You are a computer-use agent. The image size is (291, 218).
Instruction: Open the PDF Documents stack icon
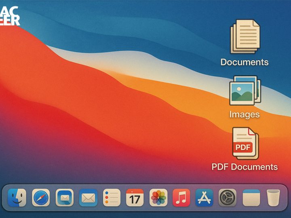coord(246,143)
